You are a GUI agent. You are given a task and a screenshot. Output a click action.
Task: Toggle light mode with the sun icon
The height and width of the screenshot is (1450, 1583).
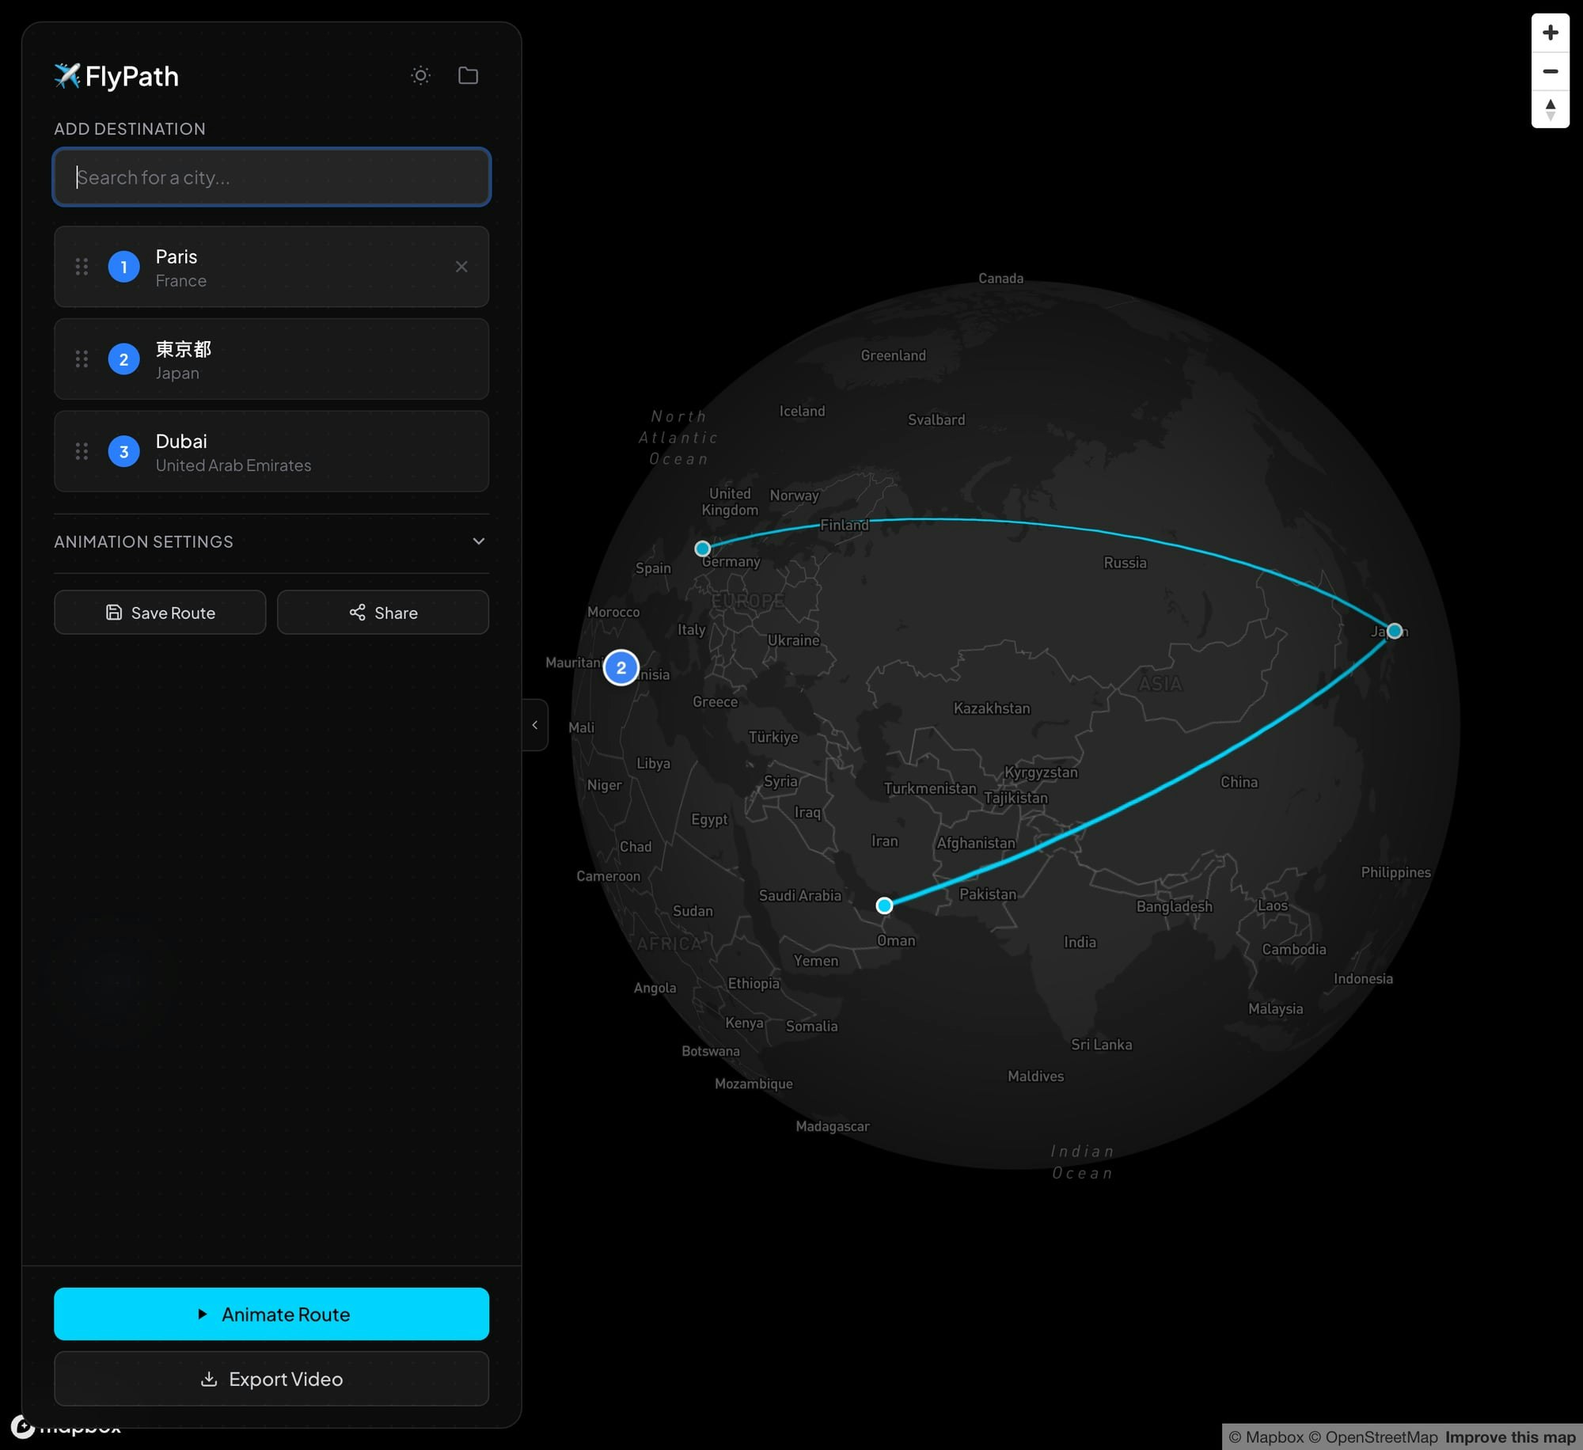tap(420, 75)
